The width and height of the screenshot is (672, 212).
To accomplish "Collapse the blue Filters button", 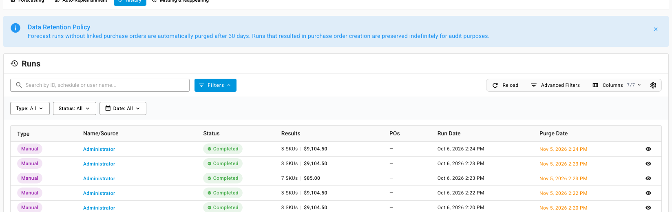I will coord(215,85).
